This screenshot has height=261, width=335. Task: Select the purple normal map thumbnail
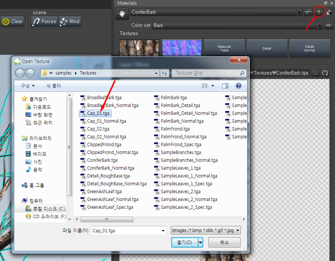(x=182, y=48)
